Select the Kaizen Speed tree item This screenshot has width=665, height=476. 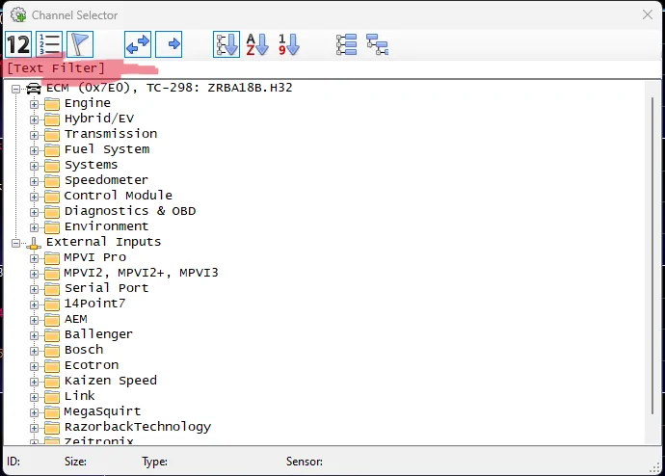(x=110, y=381)
